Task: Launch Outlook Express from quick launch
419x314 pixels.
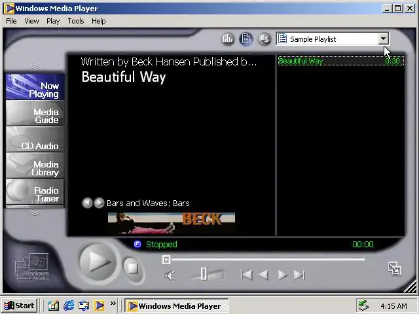Action: click(84, 305)
